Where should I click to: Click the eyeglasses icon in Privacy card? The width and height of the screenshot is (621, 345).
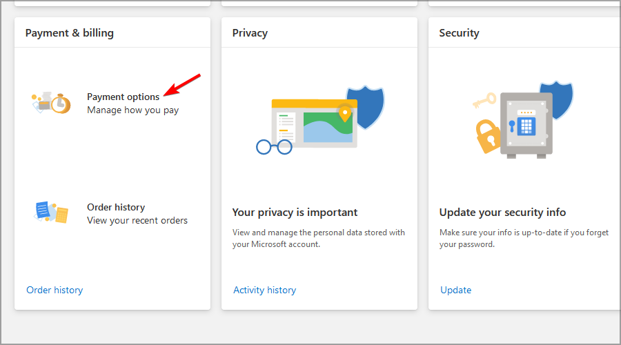pos(273,146)
